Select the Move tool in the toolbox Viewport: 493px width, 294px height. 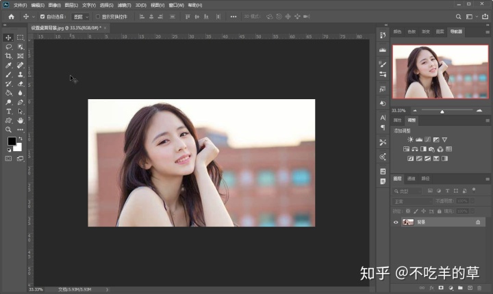tap(8, 38)
